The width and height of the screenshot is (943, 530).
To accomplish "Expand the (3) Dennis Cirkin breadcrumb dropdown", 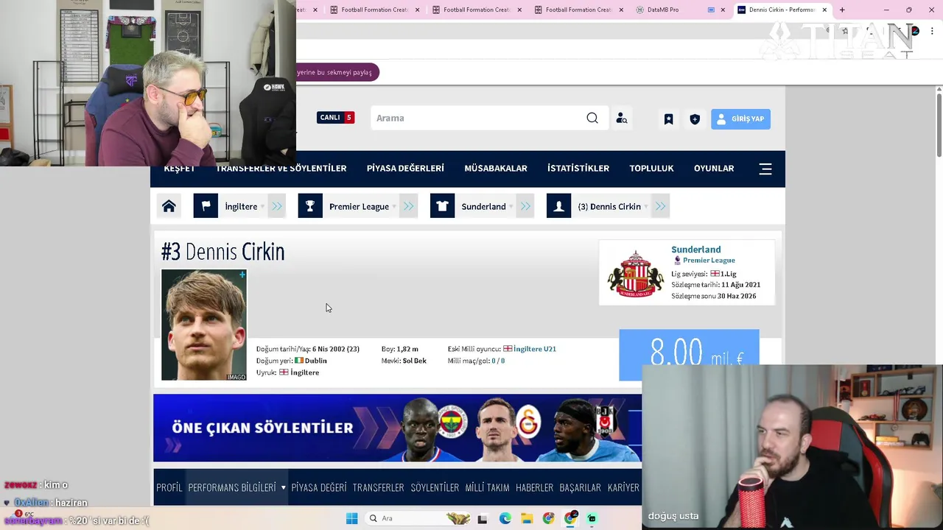I will 646,207.
